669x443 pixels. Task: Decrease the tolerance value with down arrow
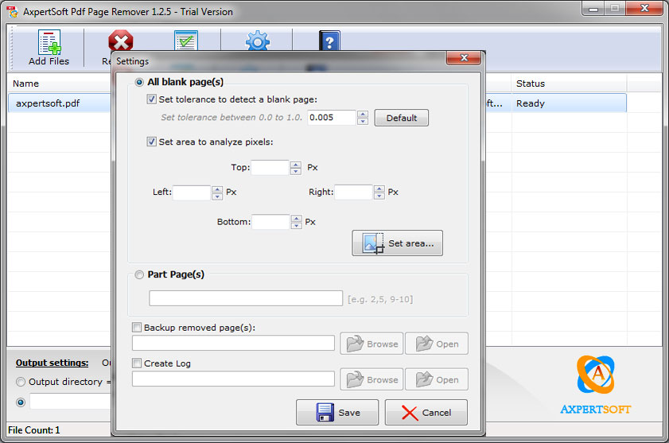pos(363,121)
